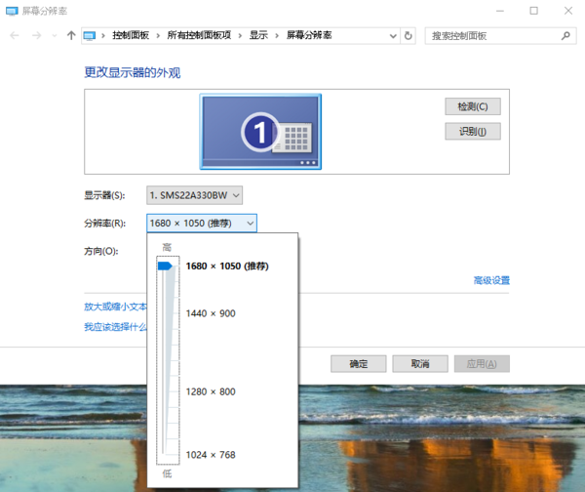Pick the 1024 × 768 resolution
This screenshot has height=492, width=585.
coord(211,455)
